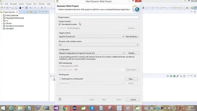
Task: Open Skype from taskbar
Action: click(x=92, y=108)
